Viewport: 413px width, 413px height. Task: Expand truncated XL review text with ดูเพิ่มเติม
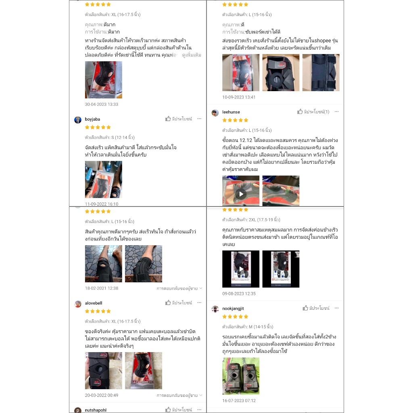192,55
